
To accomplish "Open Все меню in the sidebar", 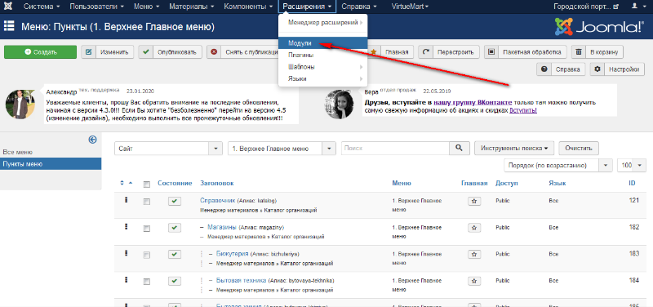I will coord(17,152).
